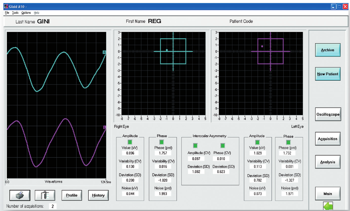Click the data point in Left Eye plot
The height and width of the screenshot is (211, 350).
(x=262, y=46)
